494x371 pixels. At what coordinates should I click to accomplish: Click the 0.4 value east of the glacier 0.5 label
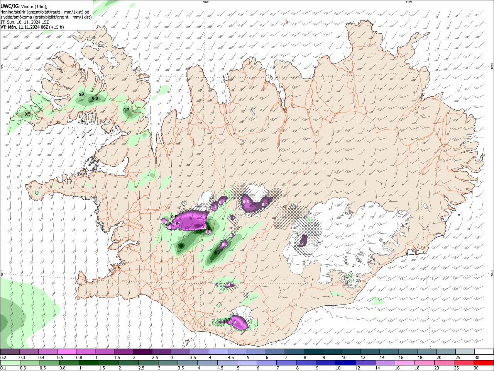[x=265, y=204]
